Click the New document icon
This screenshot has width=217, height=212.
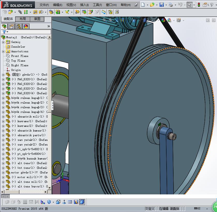pos(143,5)
